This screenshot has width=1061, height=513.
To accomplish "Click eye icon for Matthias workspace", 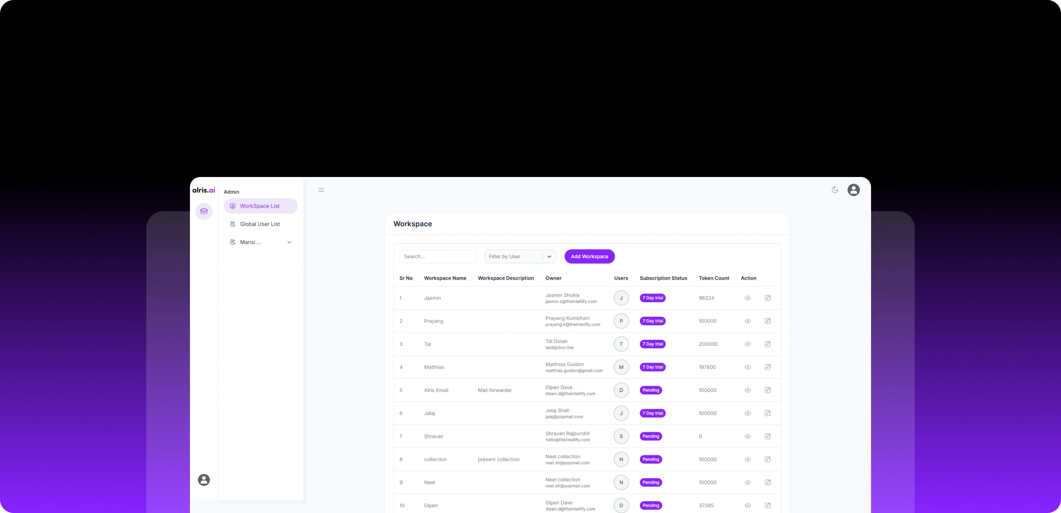I will pos(747,367).
